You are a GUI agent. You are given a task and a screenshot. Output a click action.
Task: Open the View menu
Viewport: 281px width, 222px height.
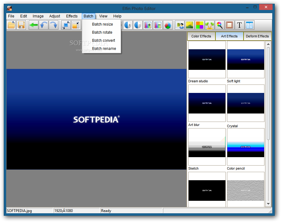click(103, 16)
